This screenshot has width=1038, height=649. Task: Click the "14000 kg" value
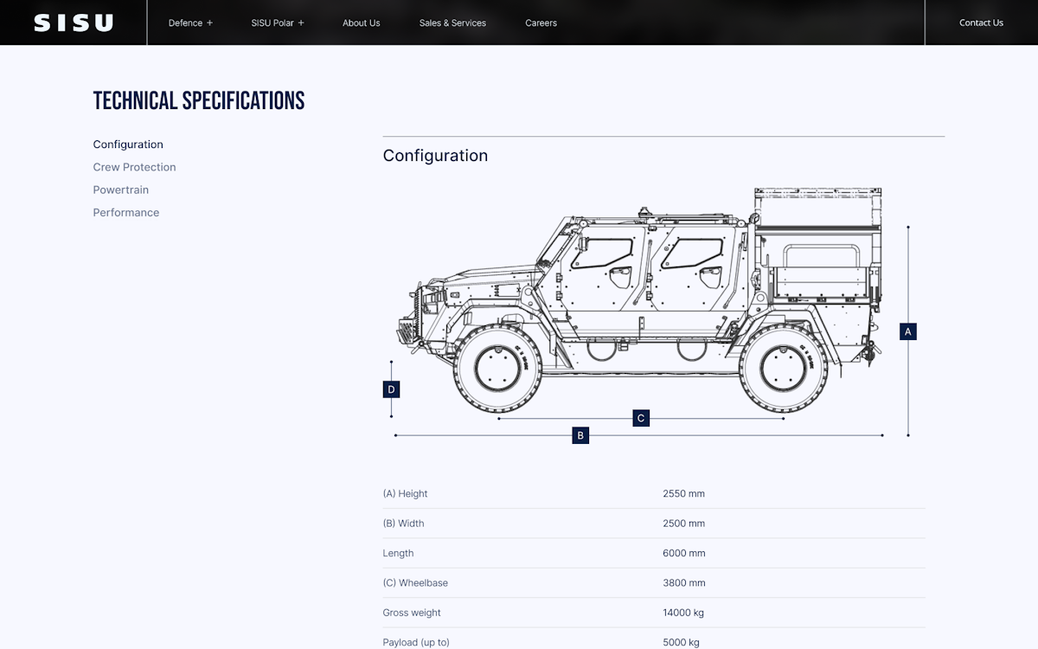(x=683, y=613)
